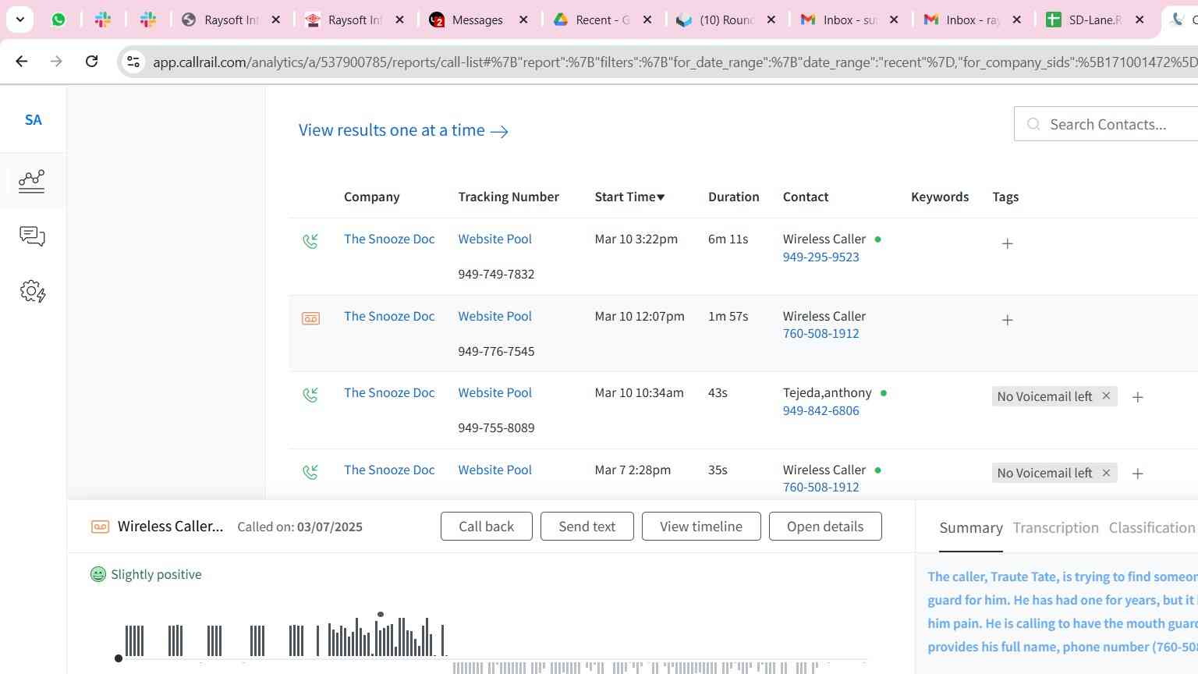This screenshot has height=674, width=1198.
Task: Click the browser address bar URL
Action: 674,62
